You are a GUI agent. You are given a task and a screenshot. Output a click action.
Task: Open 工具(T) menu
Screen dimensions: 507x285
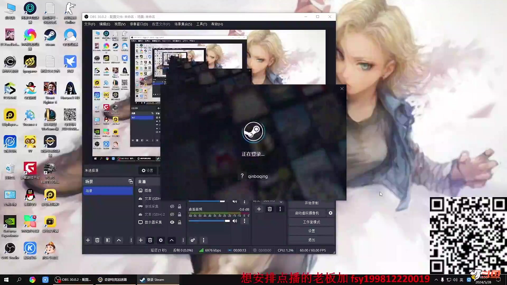point(201,24)
